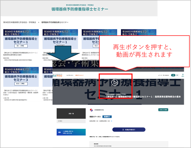
Task: Open the orange 資料ダウンロード link
Action: [x=79, y=75]
